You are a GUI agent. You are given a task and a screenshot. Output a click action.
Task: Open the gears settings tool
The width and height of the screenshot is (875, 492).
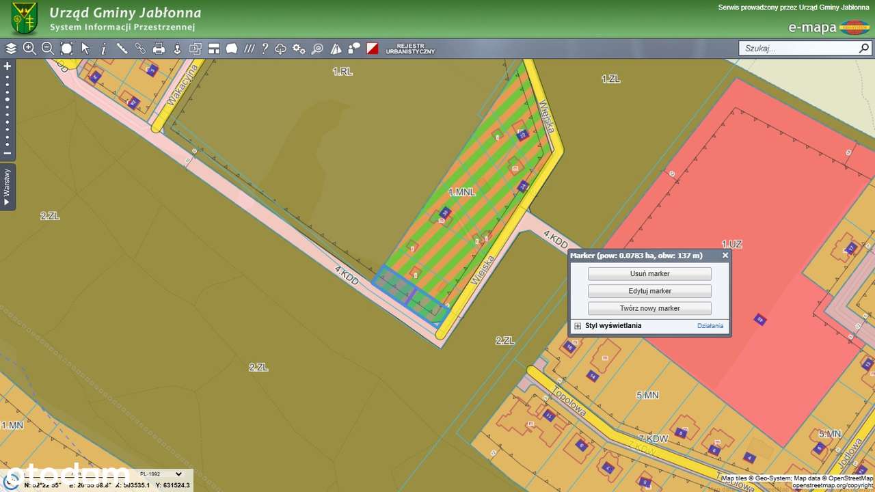299,49
